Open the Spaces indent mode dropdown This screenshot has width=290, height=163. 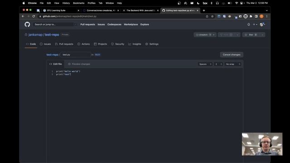point(205,64)
